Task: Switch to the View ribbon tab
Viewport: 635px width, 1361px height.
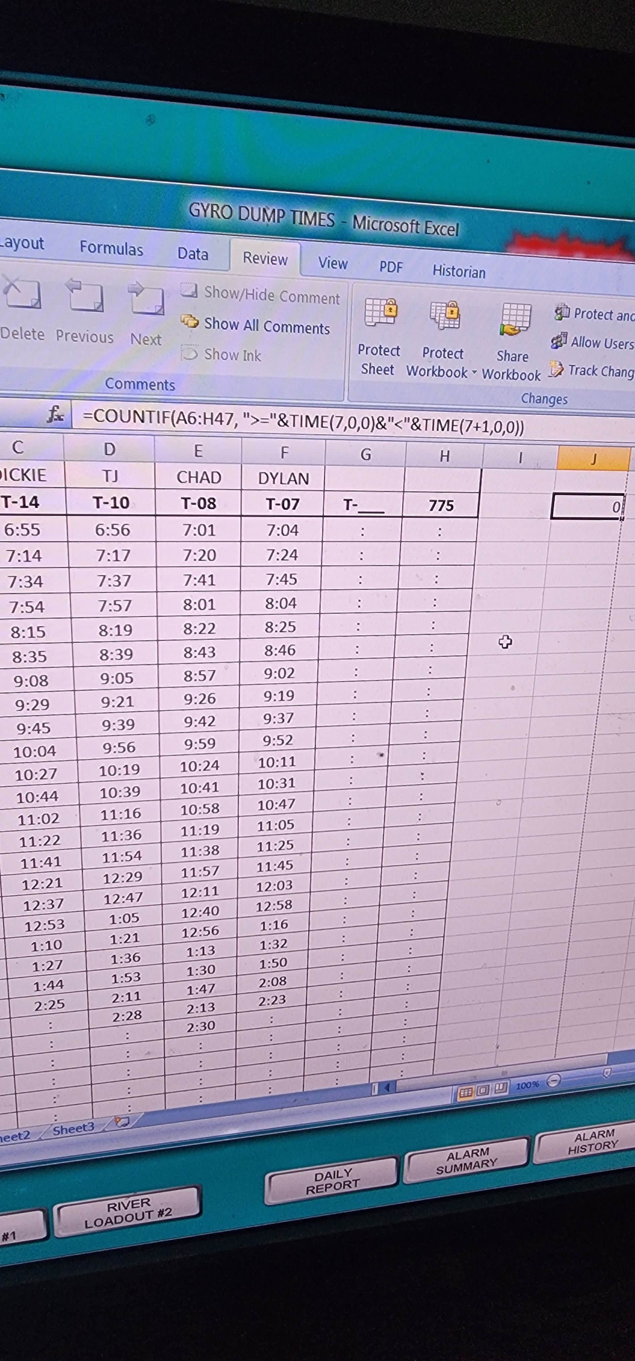Action: point(332,263)
